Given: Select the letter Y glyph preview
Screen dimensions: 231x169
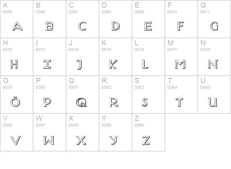Looking at the screenshot, I should (x=113, y=140).
